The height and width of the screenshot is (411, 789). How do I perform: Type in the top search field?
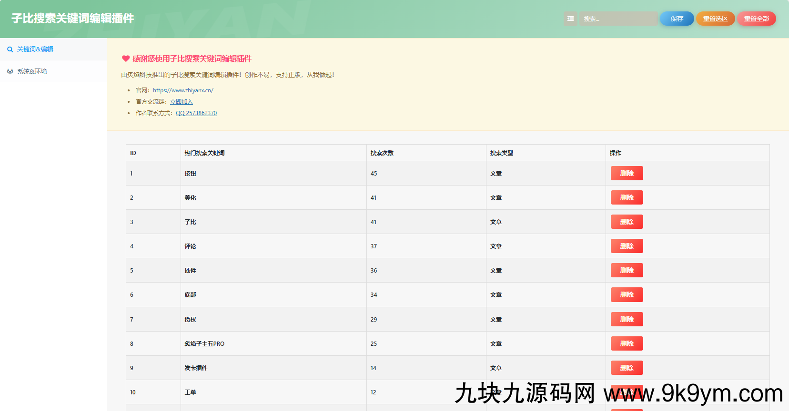(x=618, y=19)
